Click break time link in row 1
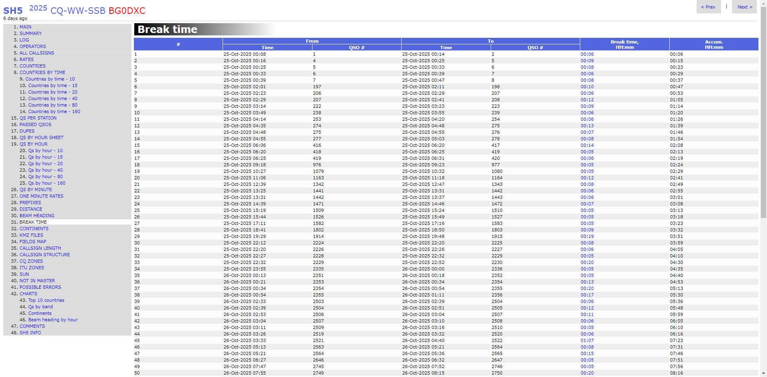 (587, 54)
